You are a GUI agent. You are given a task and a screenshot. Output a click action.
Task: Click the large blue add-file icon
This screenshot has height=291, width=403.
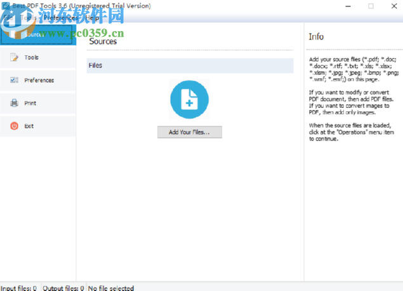click(189, 99)
